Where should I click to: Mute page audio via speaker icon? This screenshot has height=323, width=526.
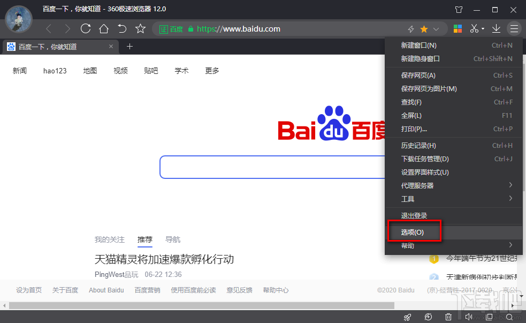[x=469, y=317]
